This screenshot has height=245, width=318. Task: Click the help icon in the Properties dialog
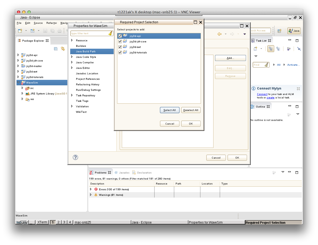point(75,157)
